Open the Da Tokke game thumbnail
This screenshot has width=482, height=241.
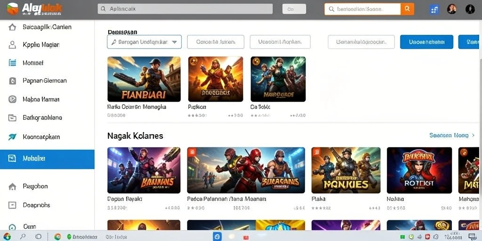tap(278, 79)
